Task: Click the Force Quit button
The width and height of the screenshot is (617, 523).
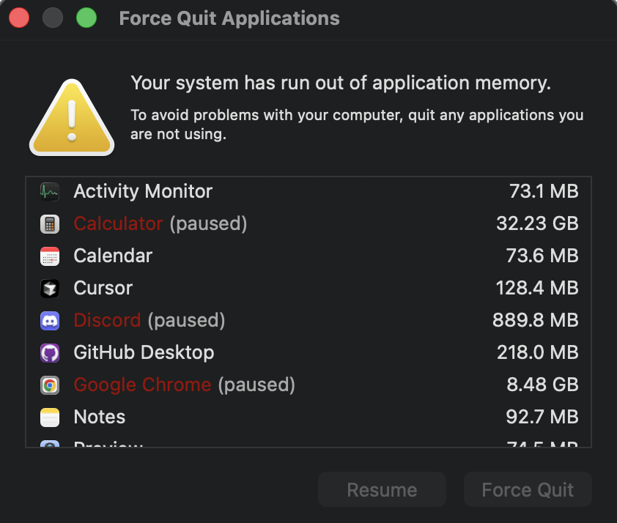Action: pyautogui.click(x=527, y=489)
